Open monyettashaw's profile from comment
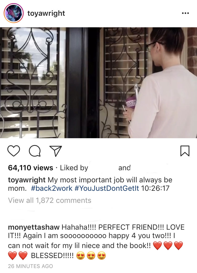Viewport: 197px width, 273px height. tap(34, 227)
